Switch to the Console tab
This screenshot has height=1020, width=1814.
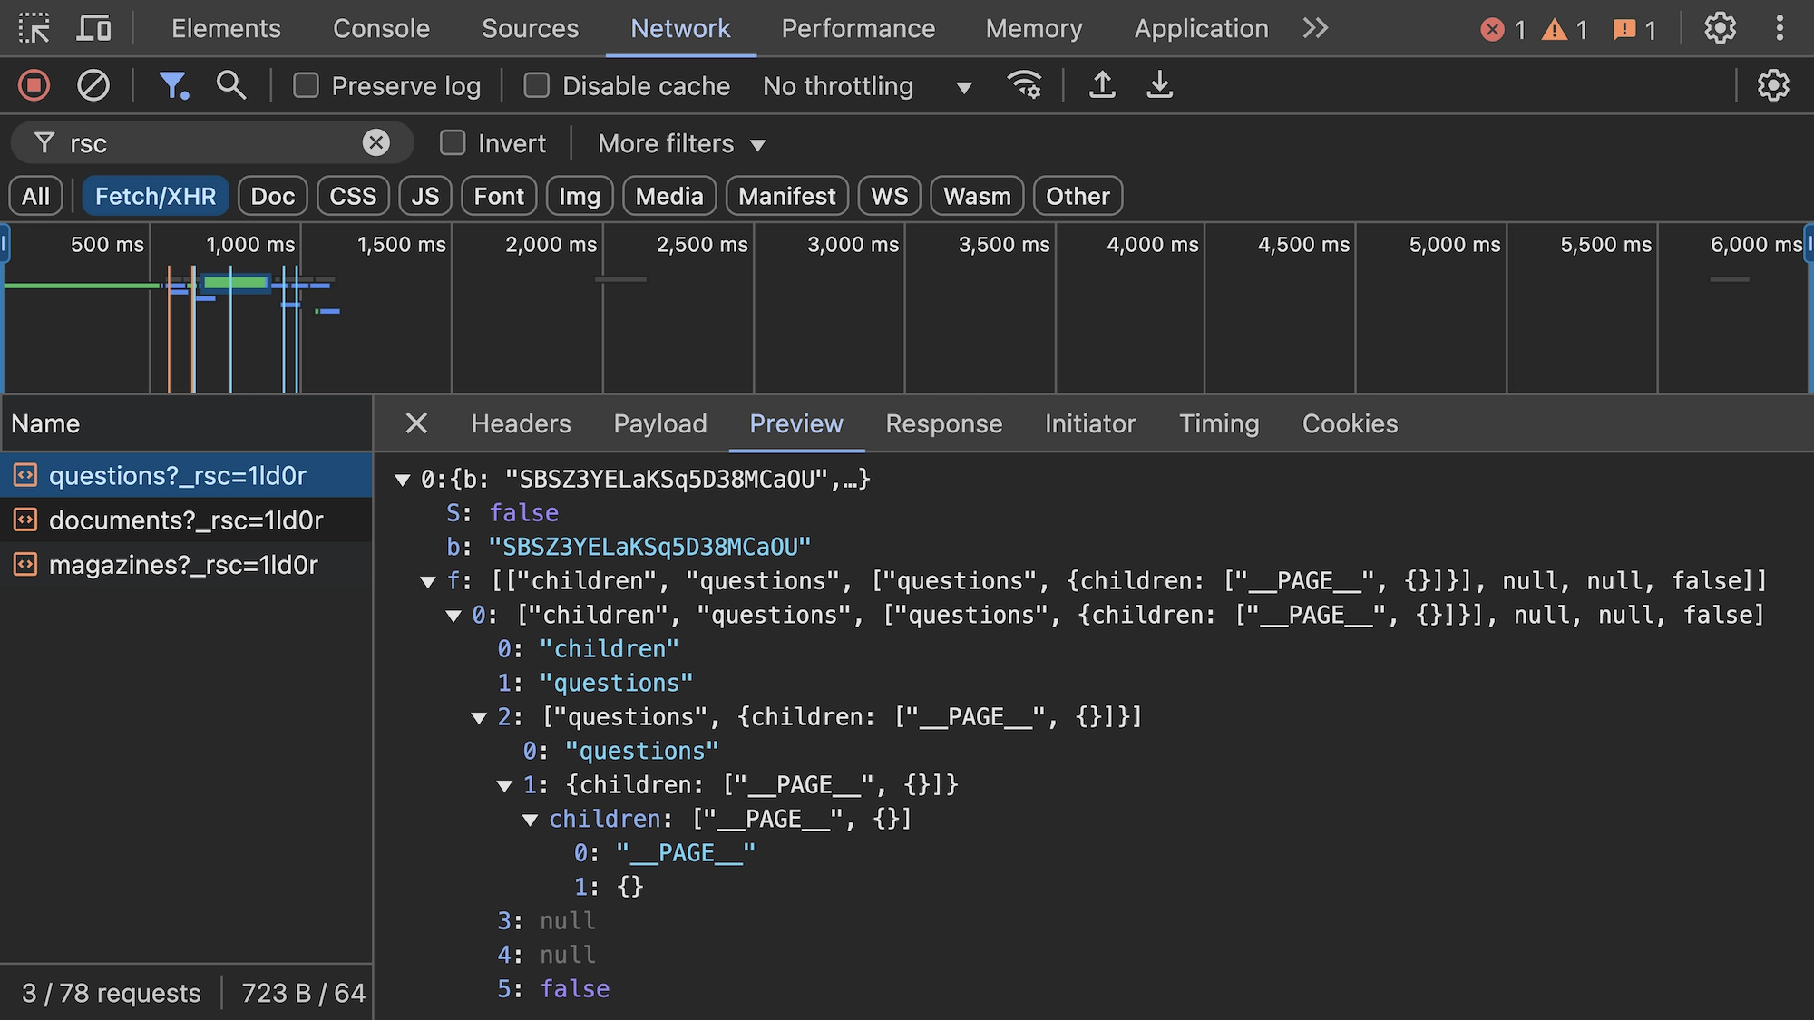381,29
